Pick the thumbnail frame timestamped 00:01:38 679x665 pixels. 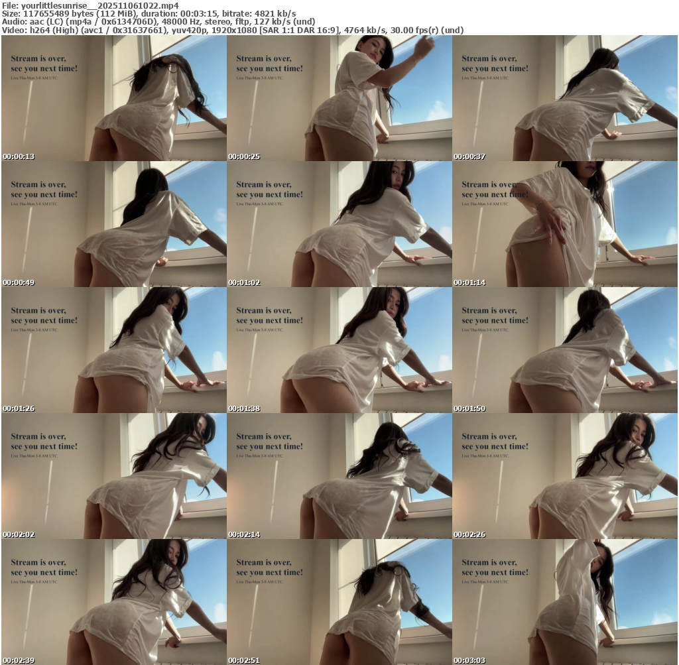pyautogui.click(x=339, y=350)
